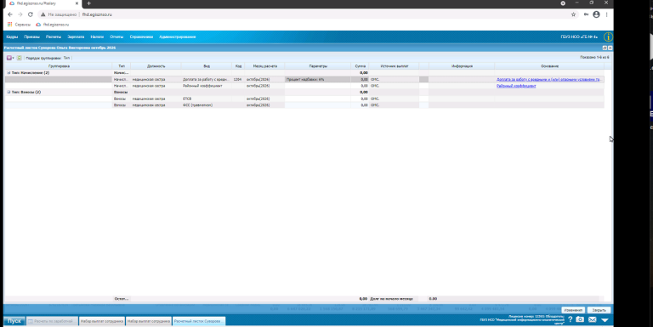653x327 pixels.
Task: Switch to first Набор выплат сотрудника tab
Action: tap(102, 321)
